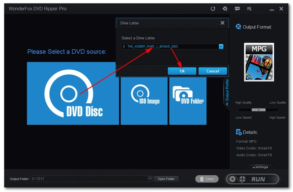
Task: Click the 'Audio Codec: Smart Fit' text
Action: pos(254,155)
